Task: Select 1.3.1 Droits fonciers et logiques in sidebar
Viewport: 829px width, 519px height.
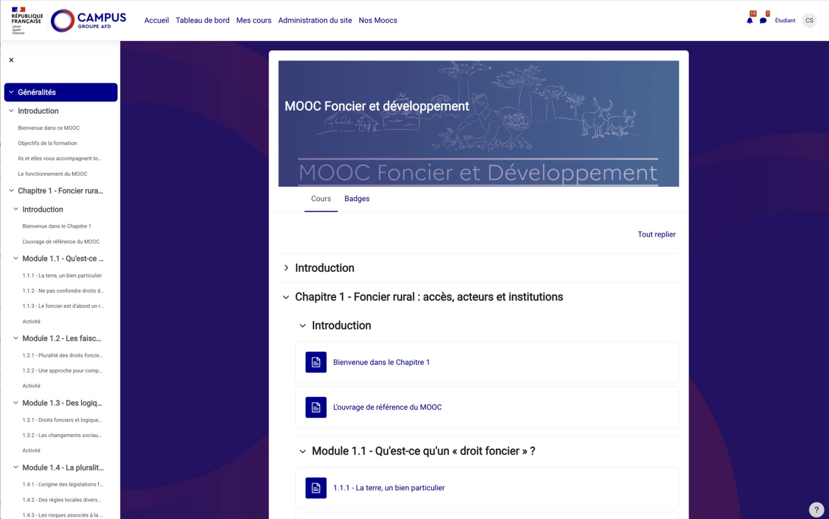Action: 62,420
